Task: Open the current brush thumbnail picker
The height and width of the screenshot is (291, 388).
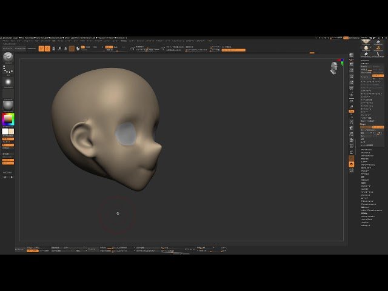Action: [8, 58]
